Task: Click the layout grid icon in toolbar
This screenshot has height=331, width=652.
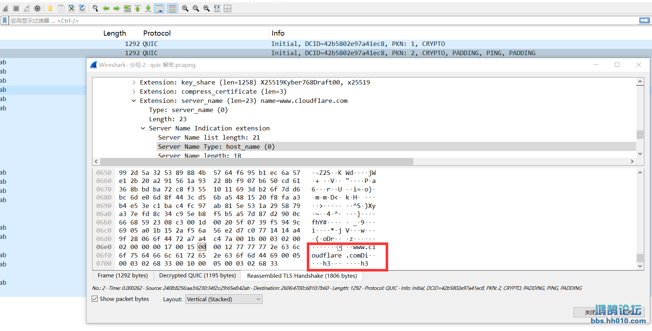Action: 227,8
